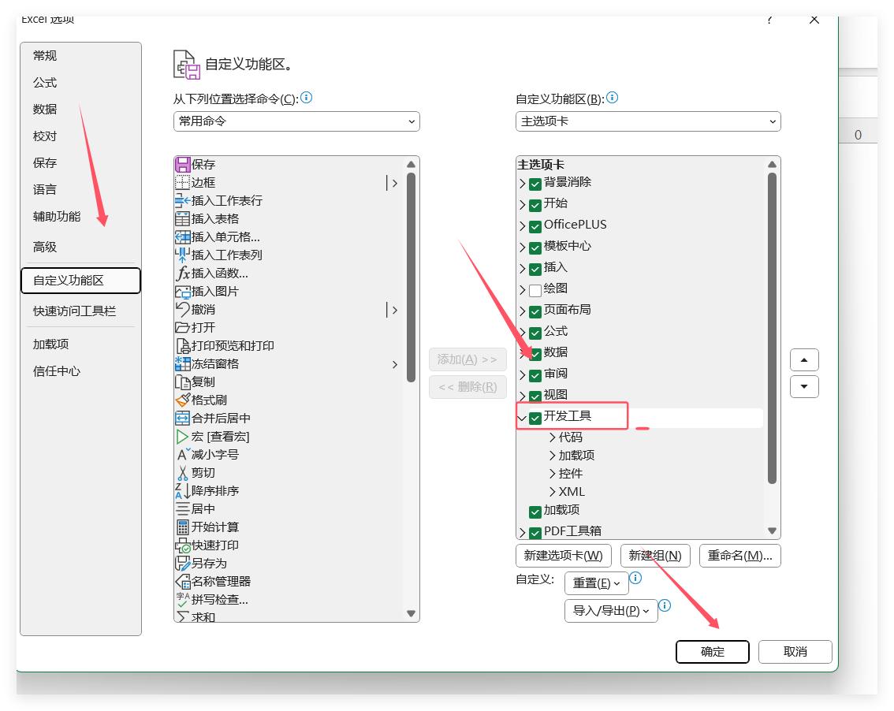Uncheck the OfficePLUS tab checkbox
894x711 pixels.
click(x=535, y=227)
